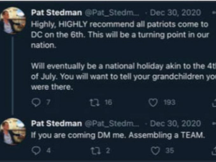
Task: Share the "DC on the 6th" tweet
Action: tap(213, 102)
